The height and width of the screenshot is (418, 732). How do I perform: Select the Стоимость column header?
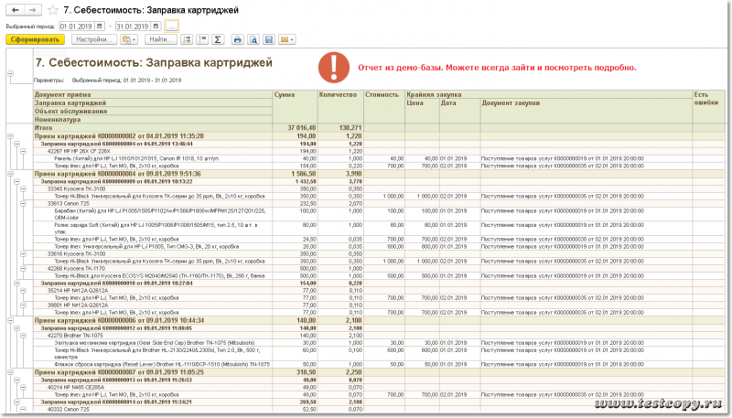384,107
